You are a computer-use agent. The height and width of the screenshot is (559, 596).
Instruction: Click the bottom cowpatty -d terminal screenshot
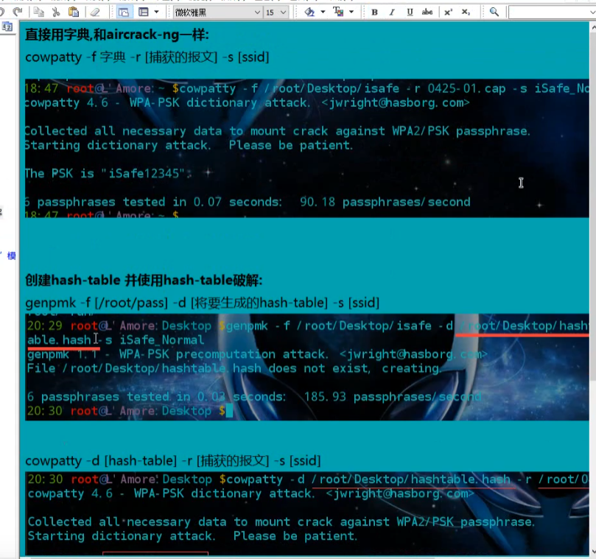click(x=307, y=514)
